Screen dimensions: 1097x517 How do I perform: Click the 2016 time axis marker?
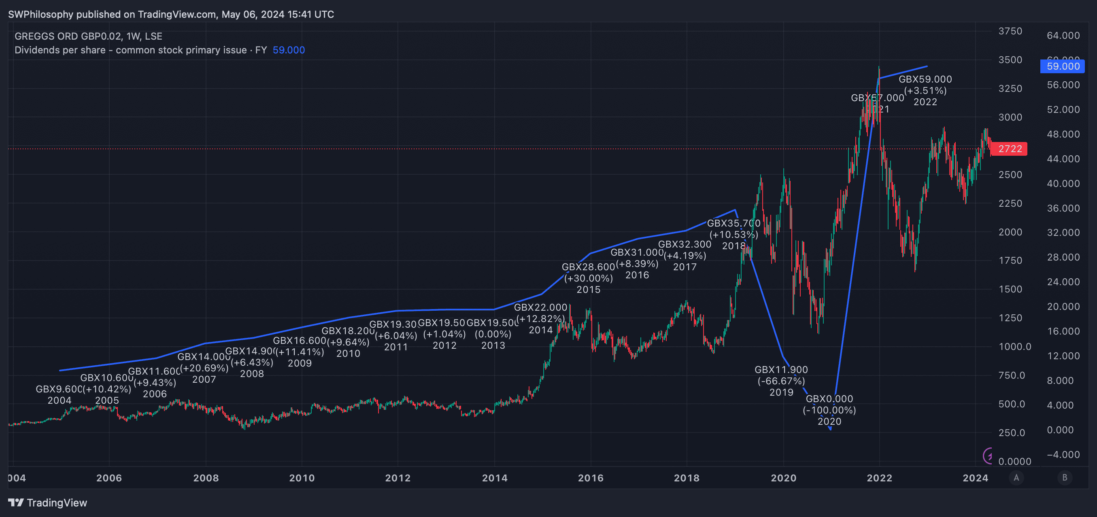pyautogui.click(x=590, y=478)
